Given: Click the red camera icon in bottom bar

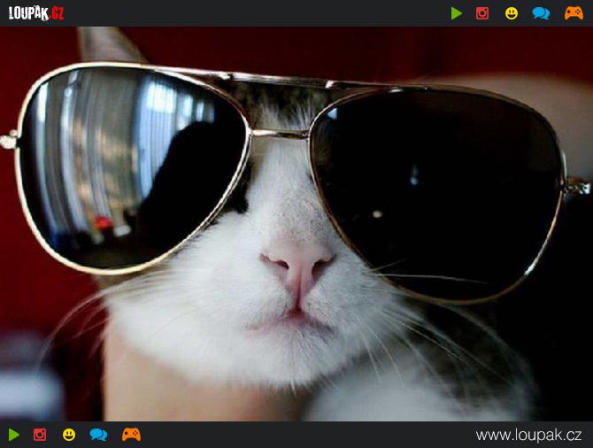Looking at the screenshot, I should point(40,435).
